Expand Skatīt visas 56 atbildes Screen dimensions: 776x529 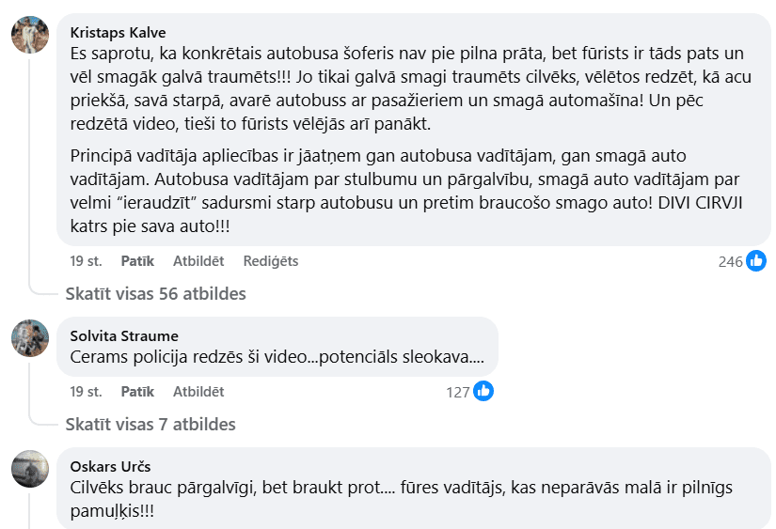(x=155, y=294)
